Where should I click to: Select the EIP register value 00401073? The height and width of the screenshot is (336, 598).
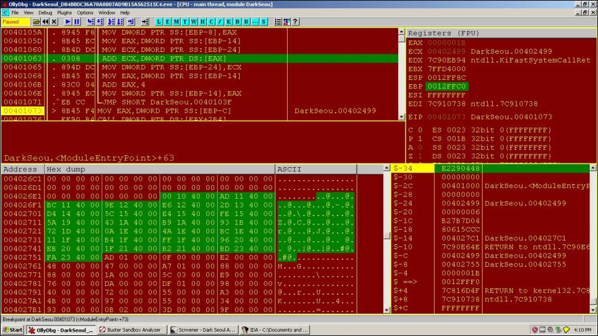(x=446, y=117)
